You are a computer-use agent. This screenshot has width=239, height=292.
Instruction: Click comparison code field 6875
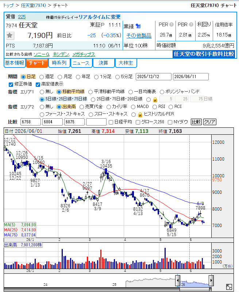pyautogui.click(x=74, y=122)
